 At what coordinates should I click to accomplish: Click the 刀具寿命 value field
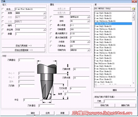click(x=80, y=46)
